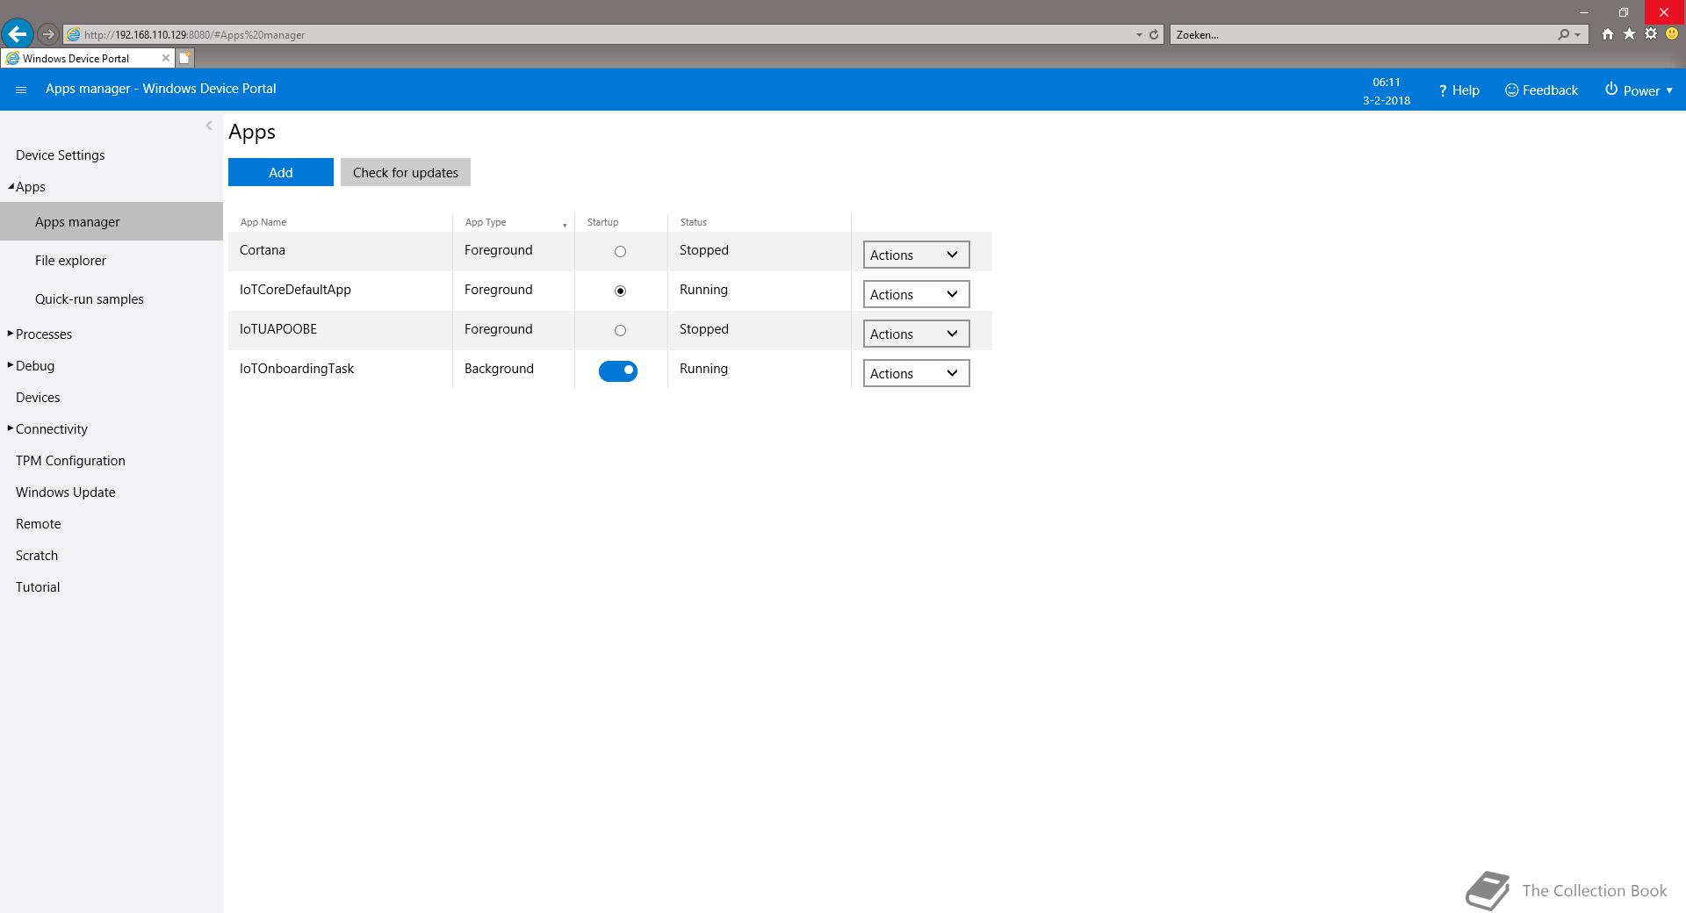Open Tutorial page in sidebar
The image size is (1686, 913).
point(38,587)
